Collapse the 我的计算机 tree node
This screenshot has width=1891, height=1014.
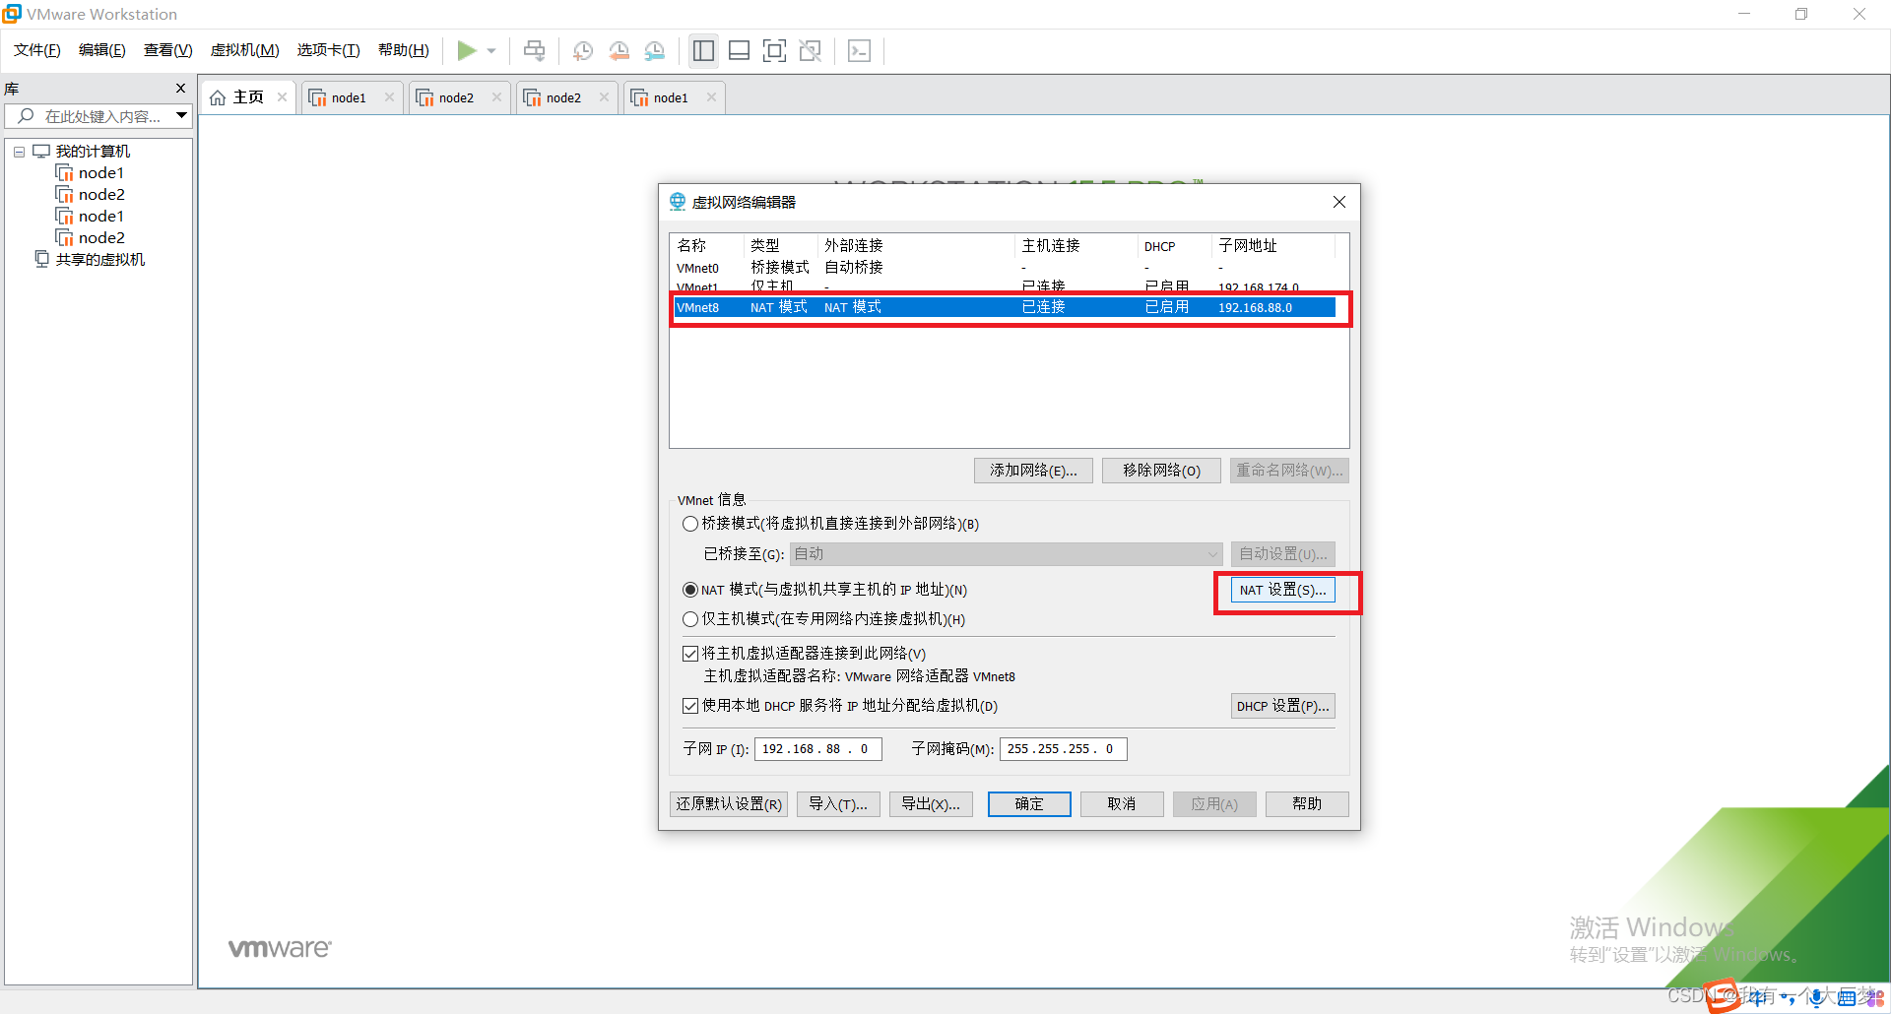tap(19, 152)
